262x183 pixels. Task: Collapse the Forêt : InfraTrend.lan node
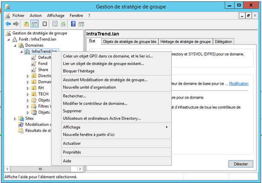click(x=9, y=39)
